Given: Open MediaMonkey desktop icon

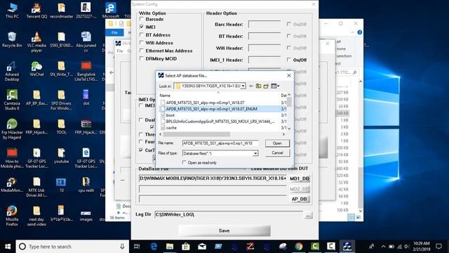Looking at the screenshot, I should tap(12, 184).
